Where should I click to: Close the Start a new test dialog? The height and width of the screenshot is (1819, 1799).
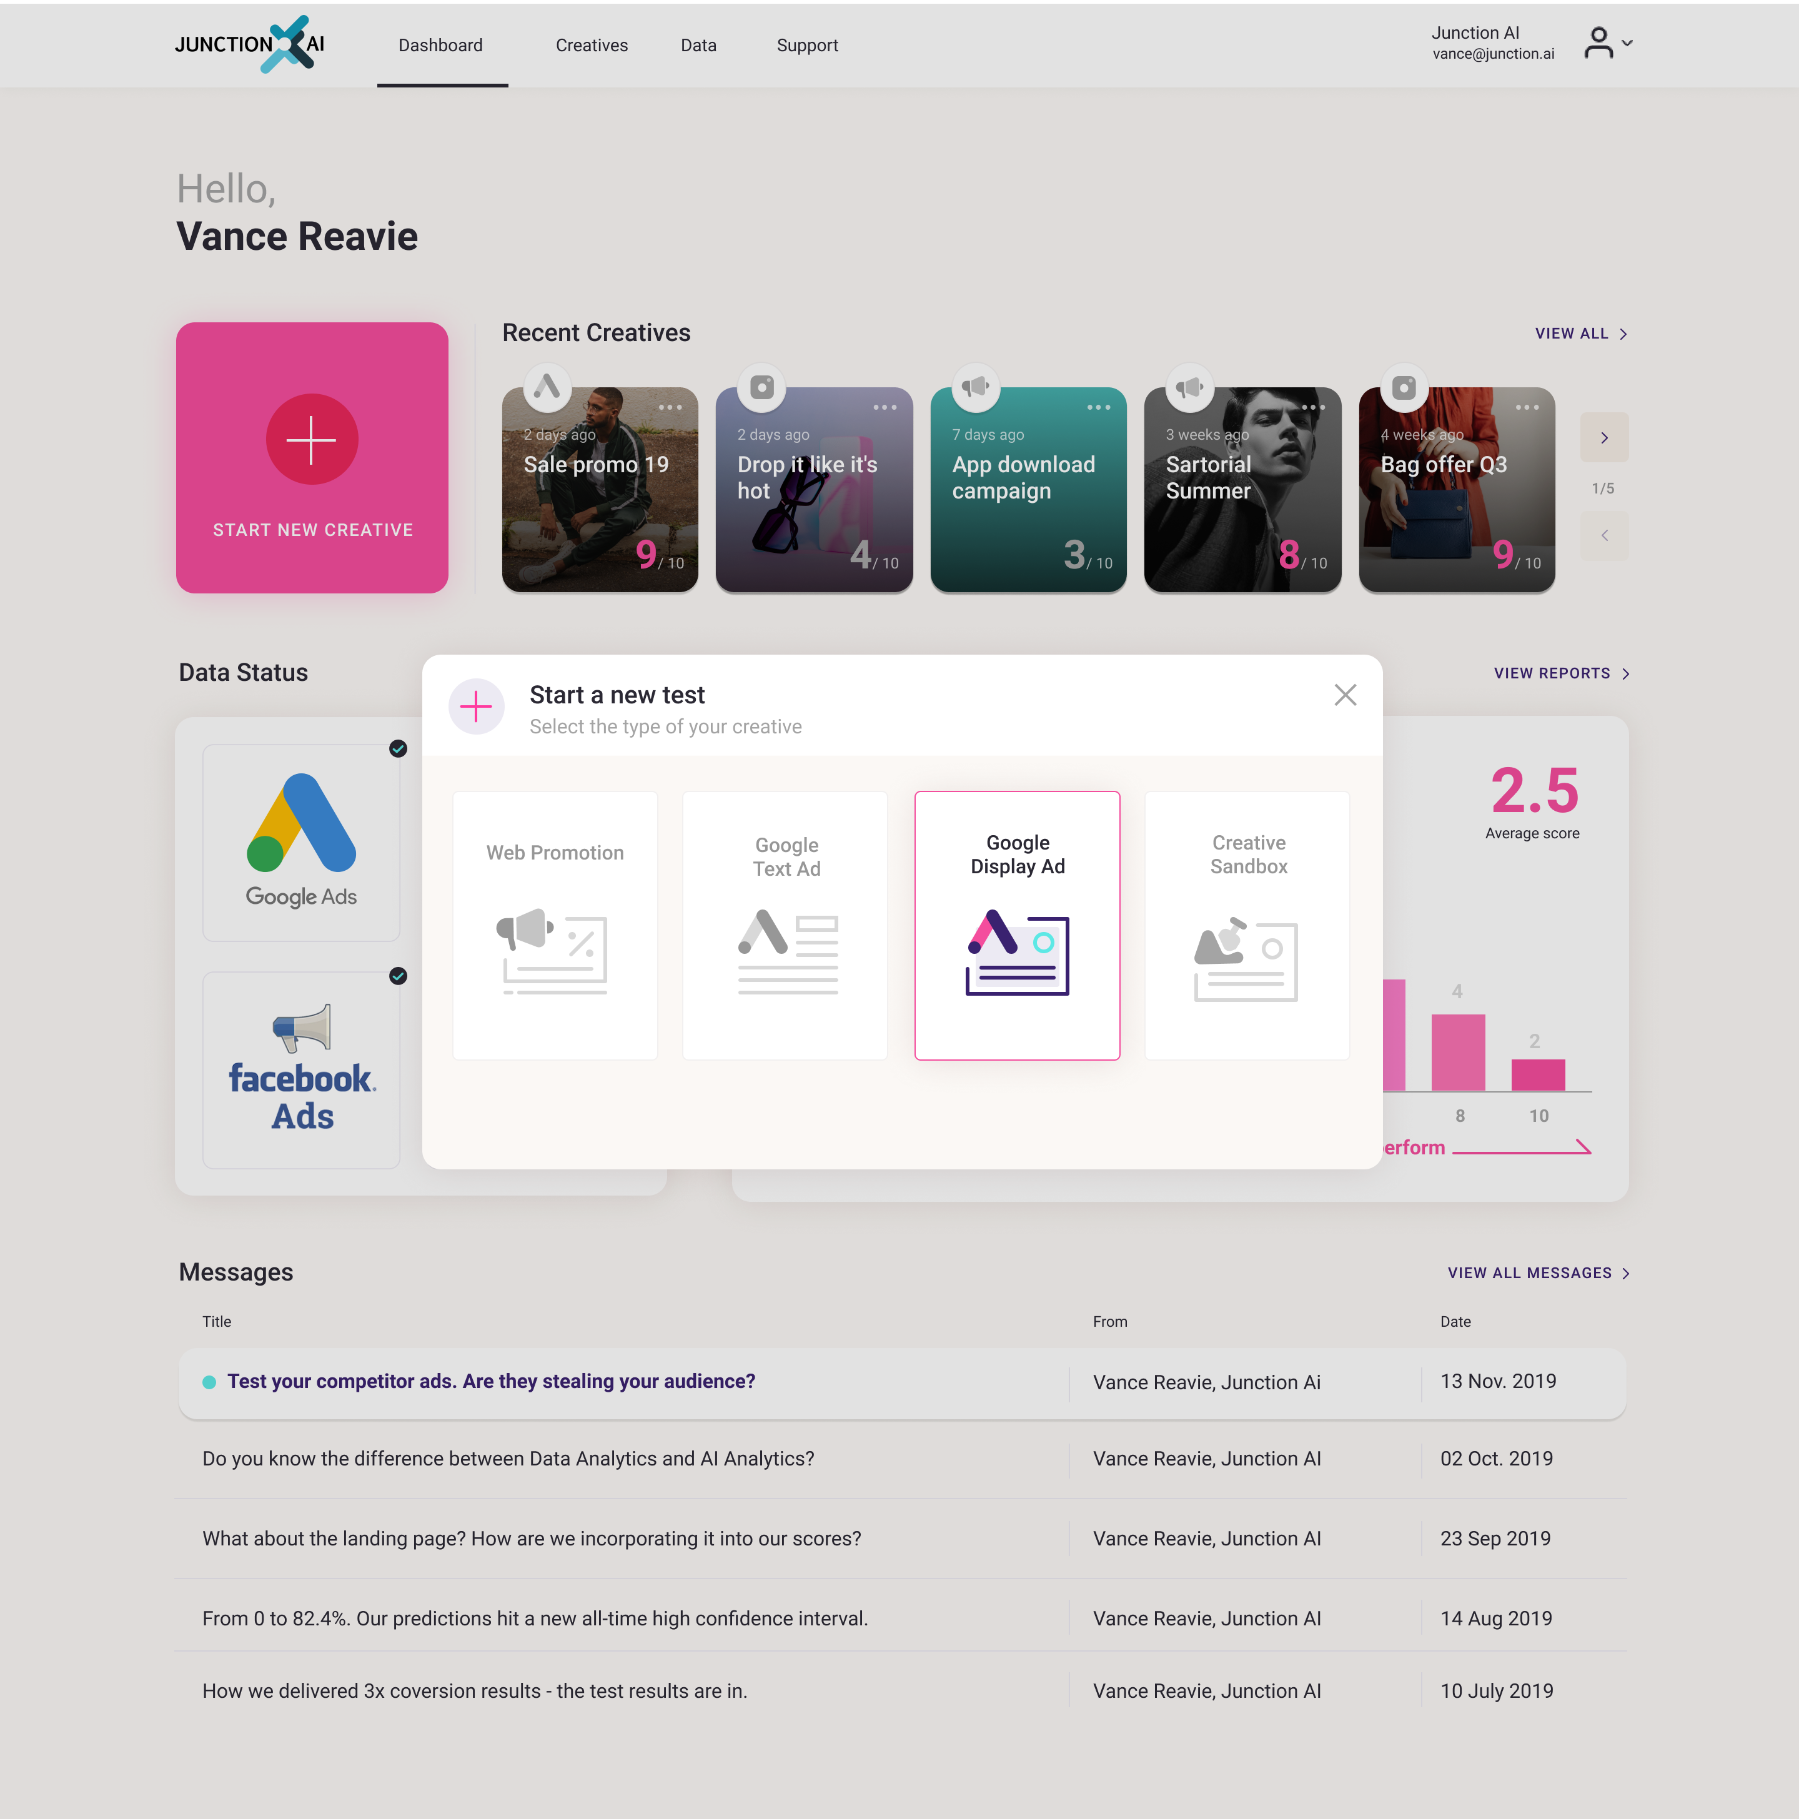[1344, 695]
